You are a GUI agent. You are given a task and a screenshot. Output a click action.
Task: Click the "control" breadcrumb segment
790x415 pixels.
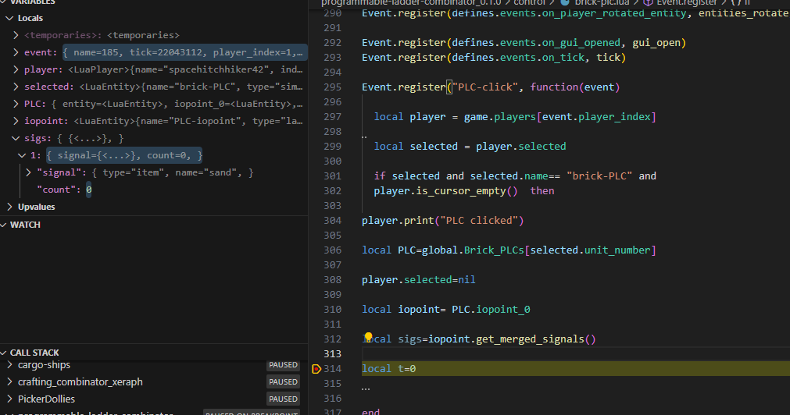tap(529, 3)
